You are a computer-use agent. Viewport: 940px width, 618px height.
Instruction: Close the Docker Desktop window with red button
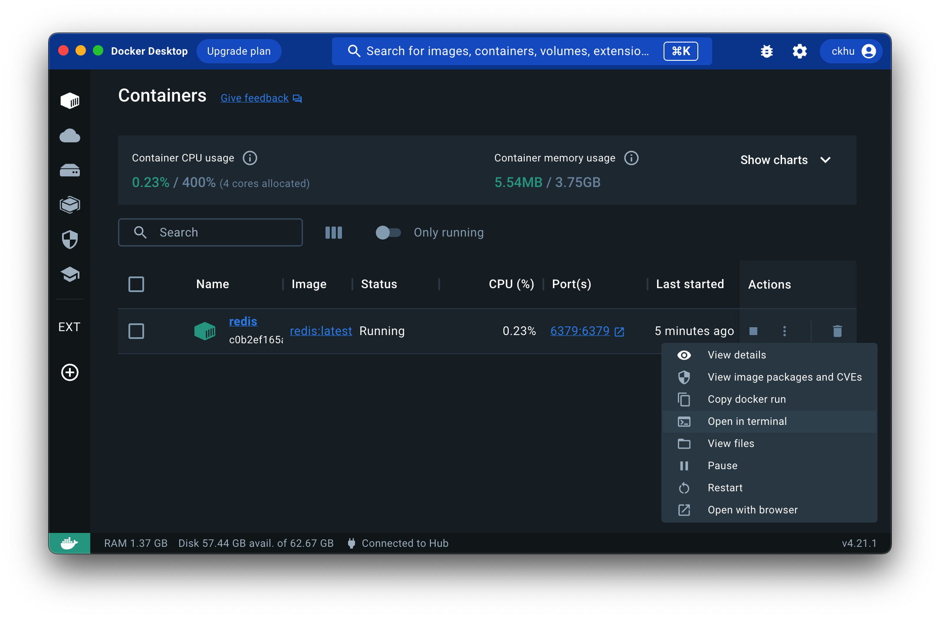(63, 51)
